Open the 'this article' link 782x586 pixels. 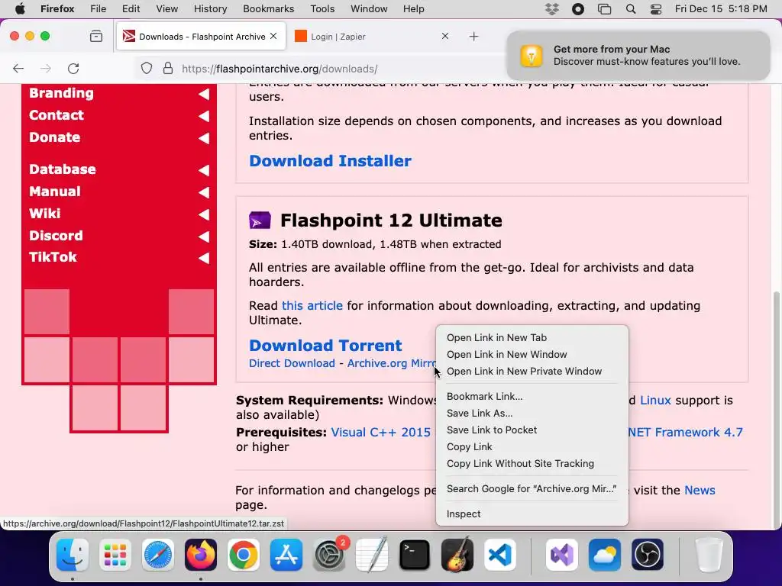click(312, 305)
